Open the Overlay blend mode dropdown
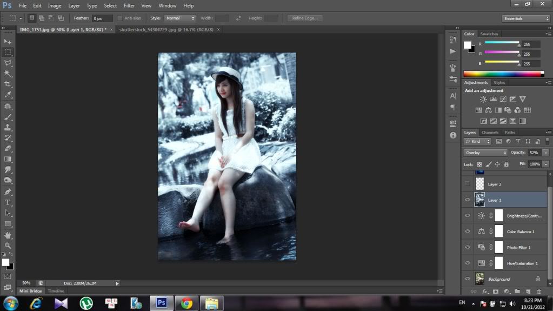Viewport: 553px width, 311px height. (485, 153)
